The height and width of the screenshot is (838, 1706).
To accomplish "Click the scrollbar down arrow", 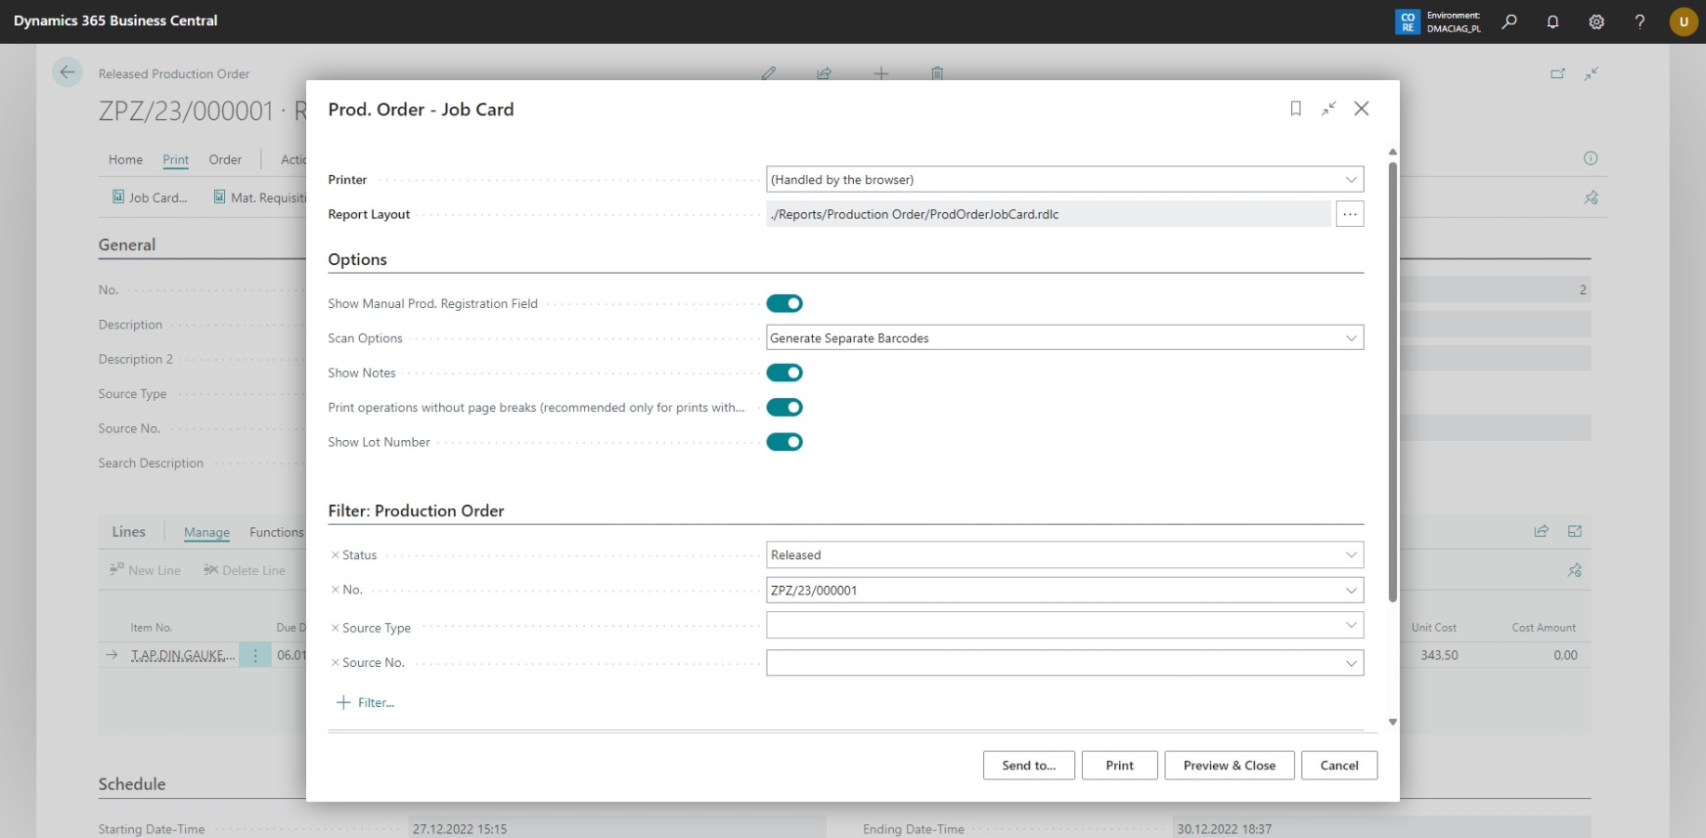I will click(1392, 722).
